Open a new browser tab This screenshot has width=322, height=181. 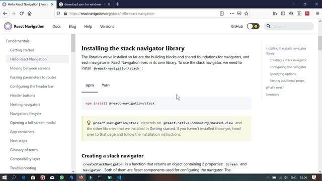point(117,4)
